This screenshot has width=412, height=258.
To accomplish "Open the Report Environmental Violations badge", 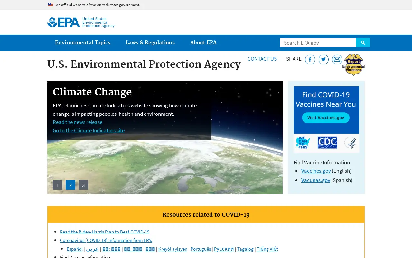I will click(353, 64).
